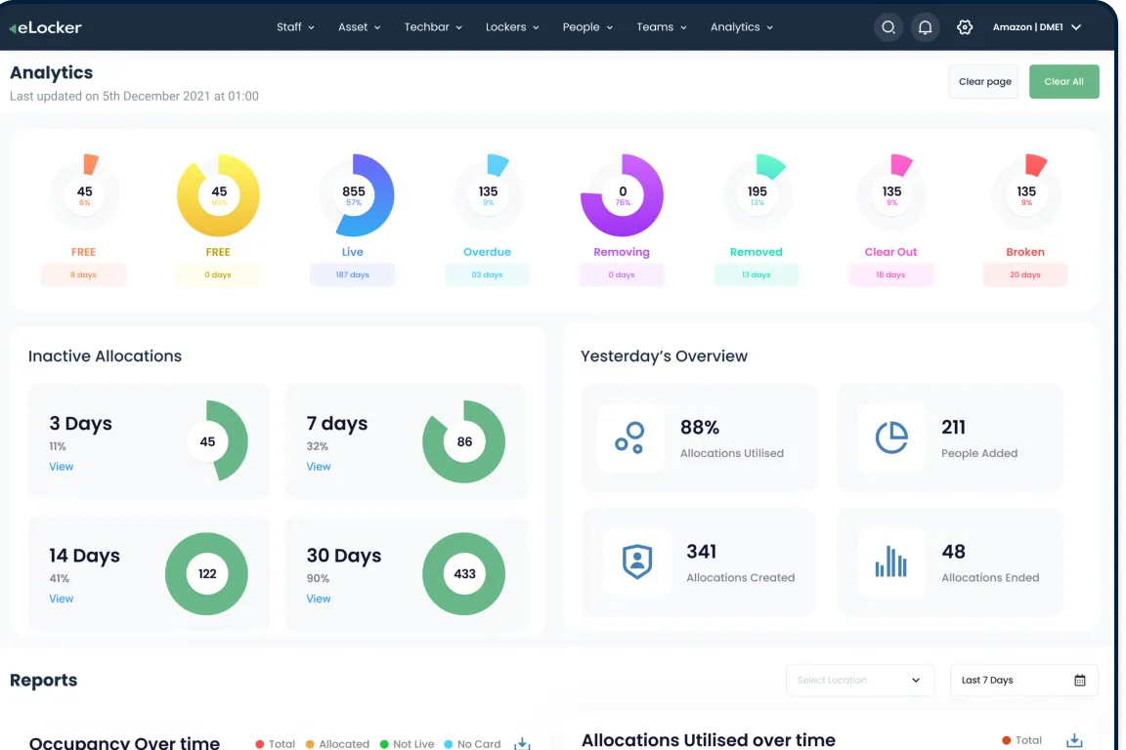Click the People Added pie icon

coord(890,437)
